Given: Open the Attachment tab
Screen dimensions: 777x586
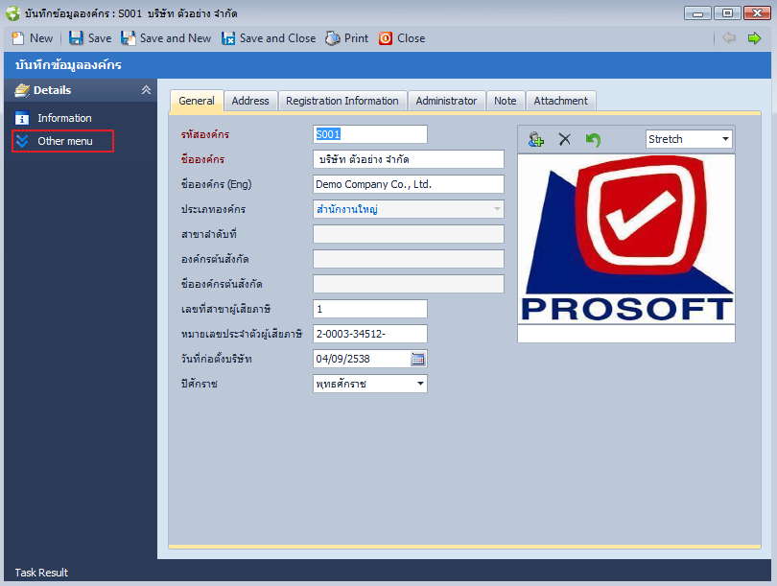Looking at the screenshot, I should point(560,101).
